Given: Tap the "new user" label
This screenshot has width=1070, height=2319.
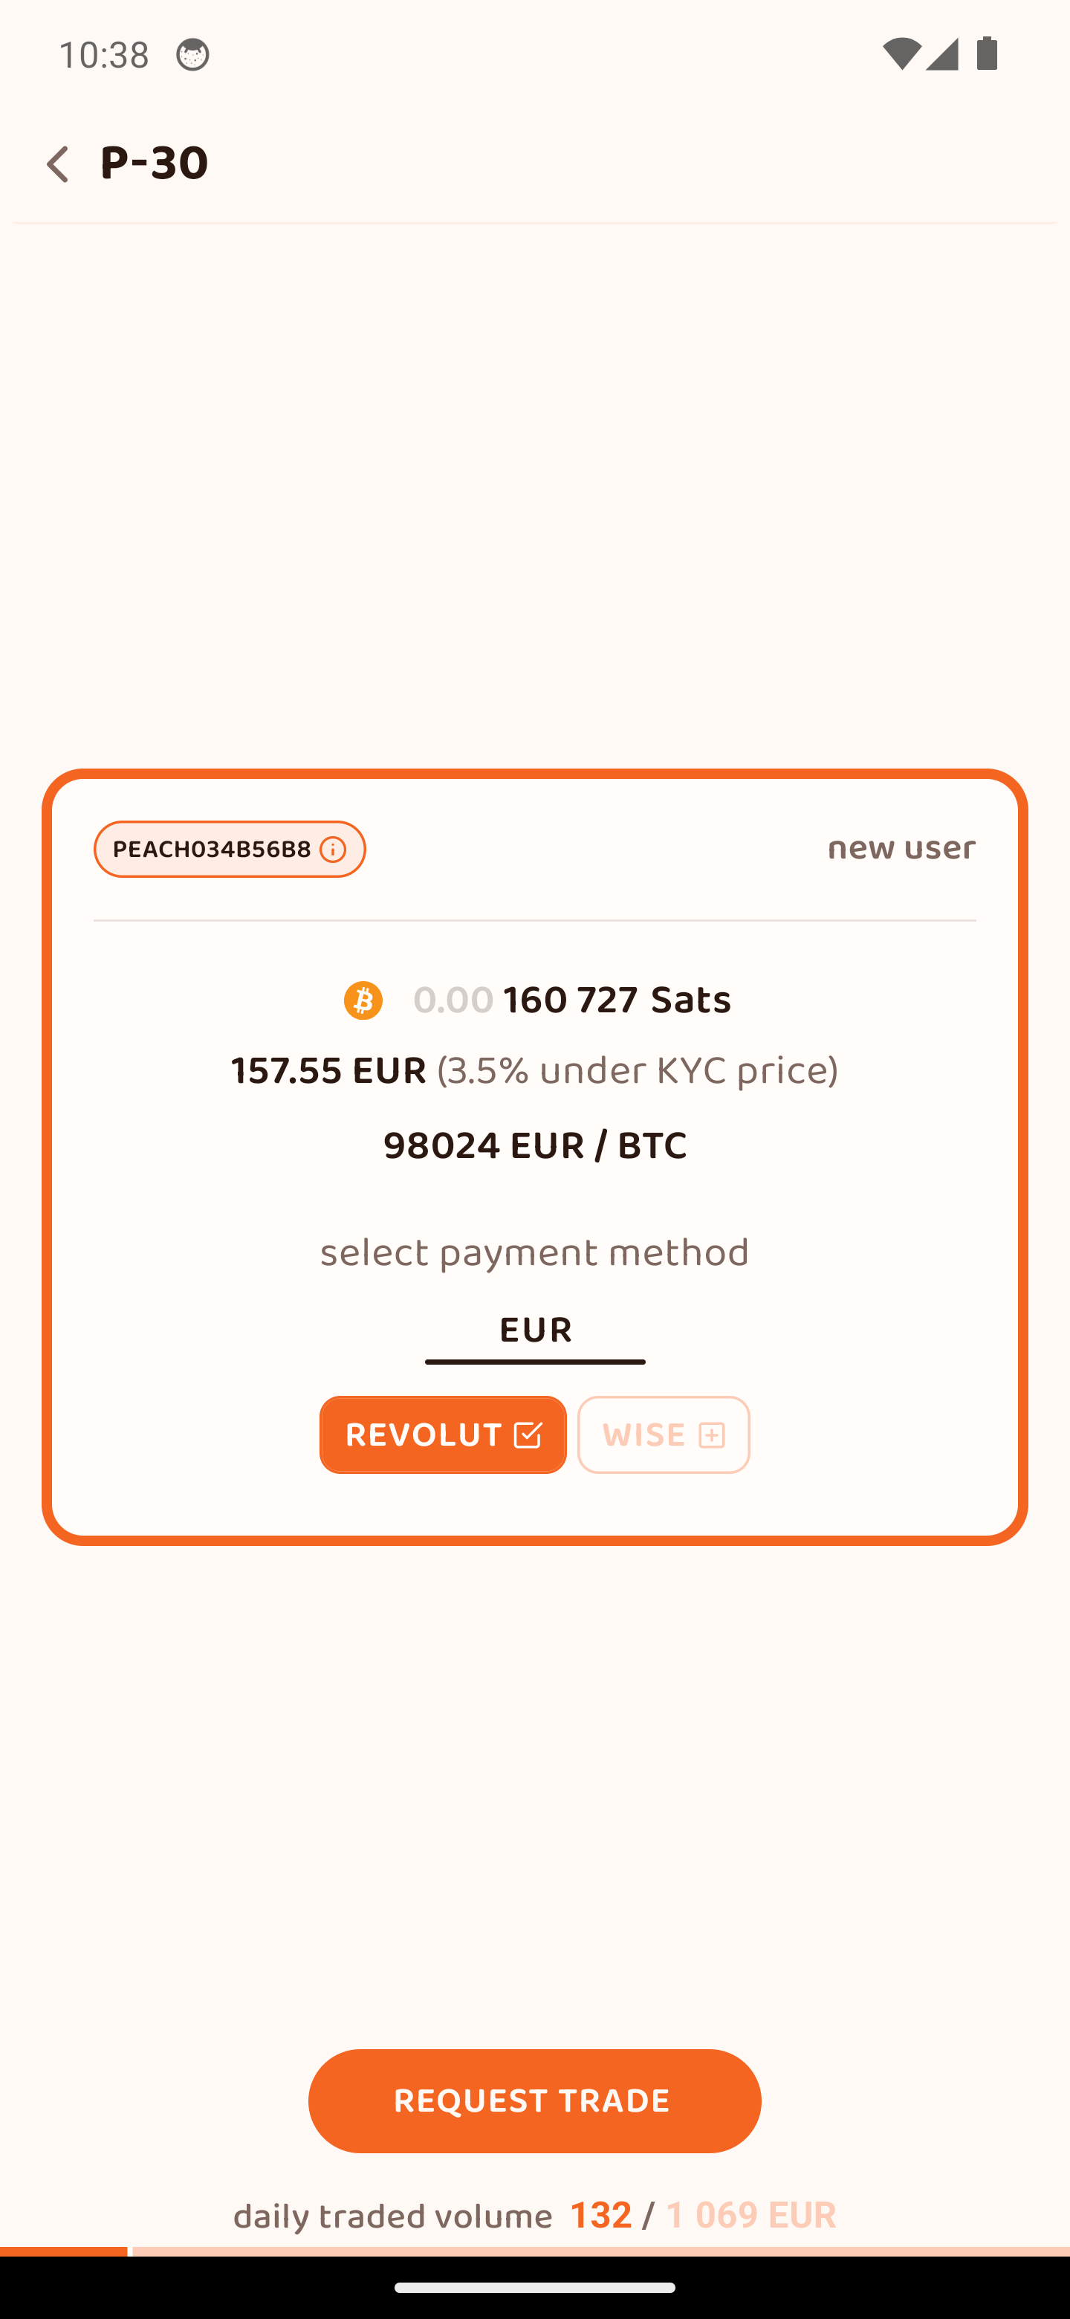Looking at the screenshot, I should click(901, 849).
